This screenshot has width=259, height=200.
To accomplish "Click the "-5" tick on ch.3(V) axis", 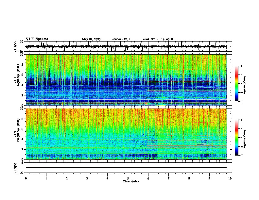I will (22, 173).
